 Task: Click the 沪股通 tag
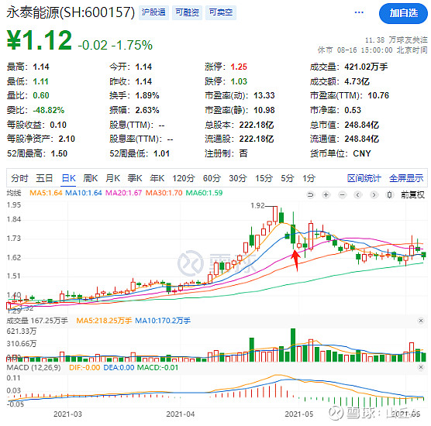pyautogui.click(x=153, y=12)
